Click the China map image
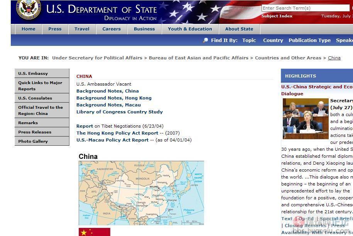The width and height of the screenshot is (353, 236). (x=141, y=193)
